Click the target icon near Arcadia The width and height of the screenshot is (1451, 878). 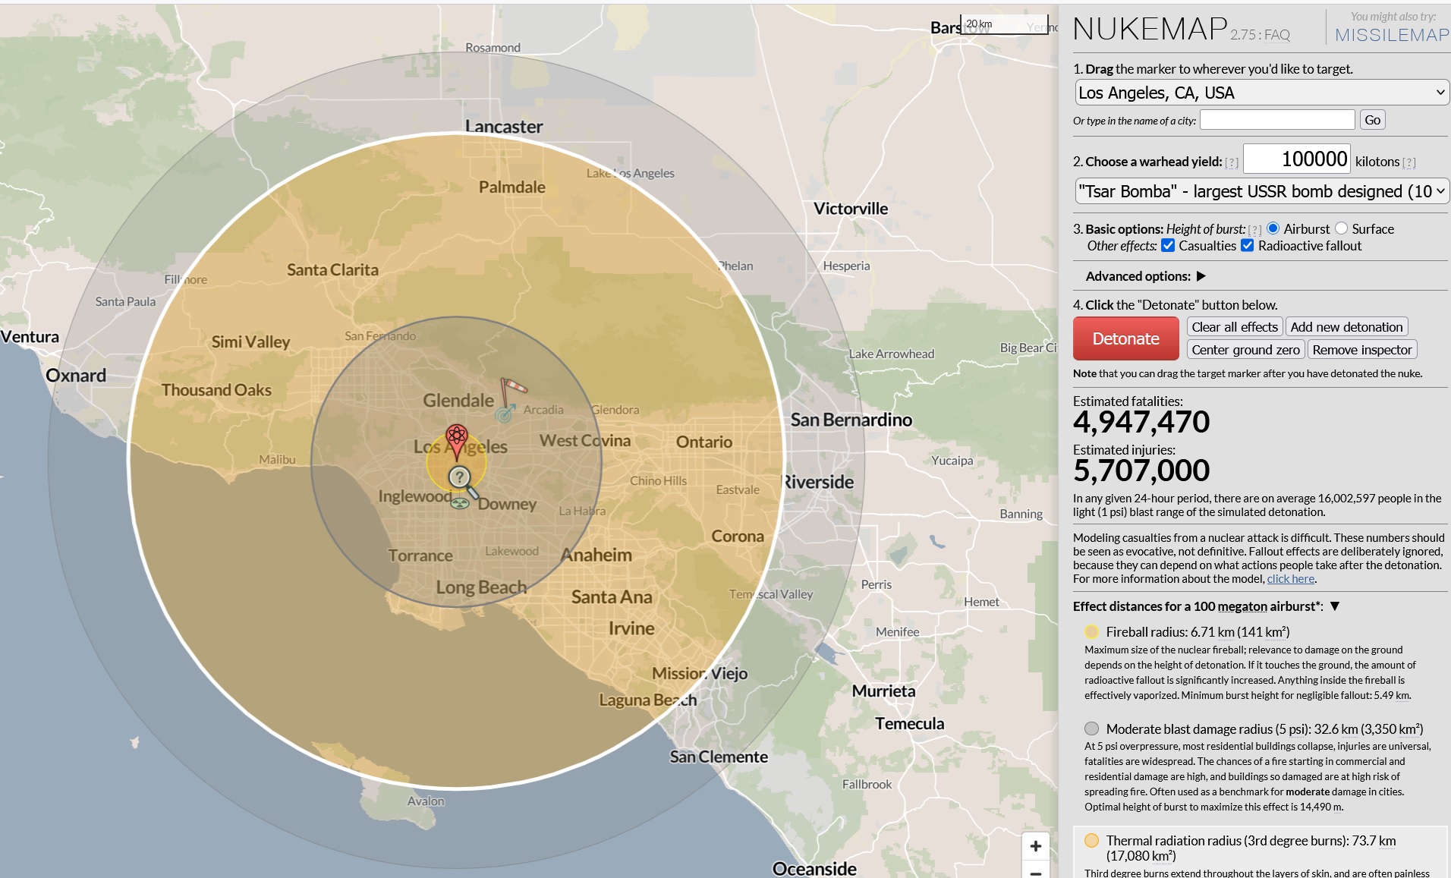[505, 414]
